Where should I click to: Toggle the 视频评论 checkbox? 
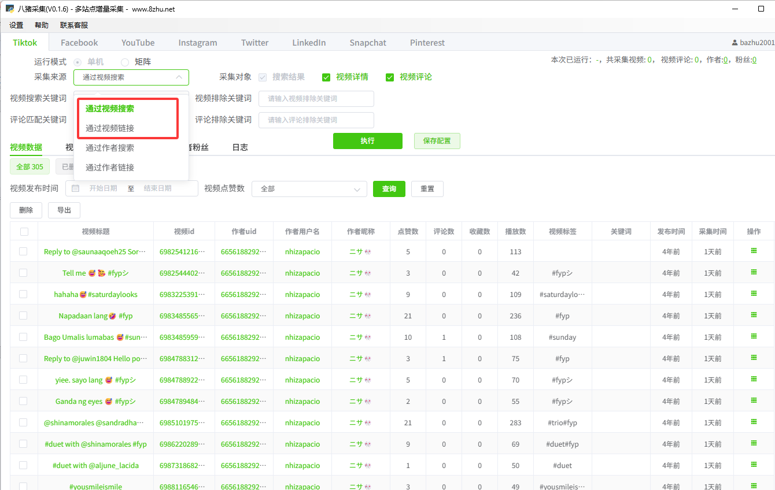pyautogui.click(x=390, y=77)
